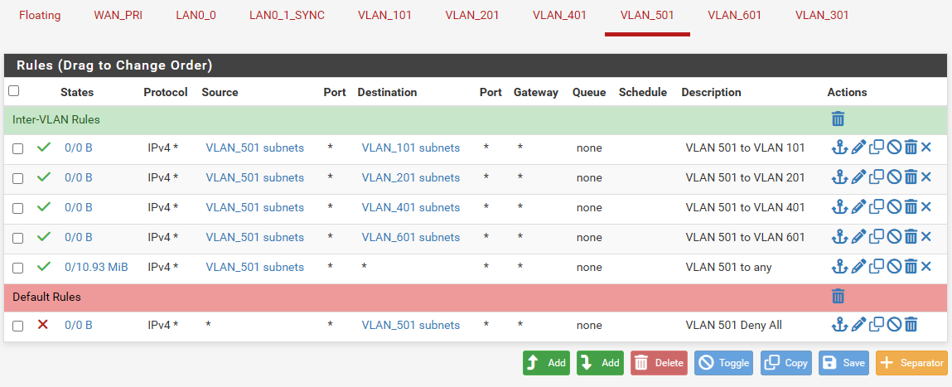Add a new Separator
The image size is (952, 387).
click(911, 363)
